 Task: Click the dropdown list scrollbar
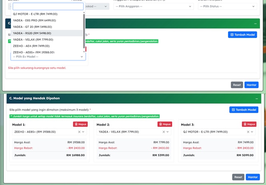[84, 31]
